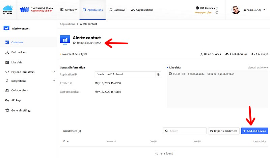270x158 pixels.
Task: Copy the Application ID with clipboard icon
Action: 158,74
